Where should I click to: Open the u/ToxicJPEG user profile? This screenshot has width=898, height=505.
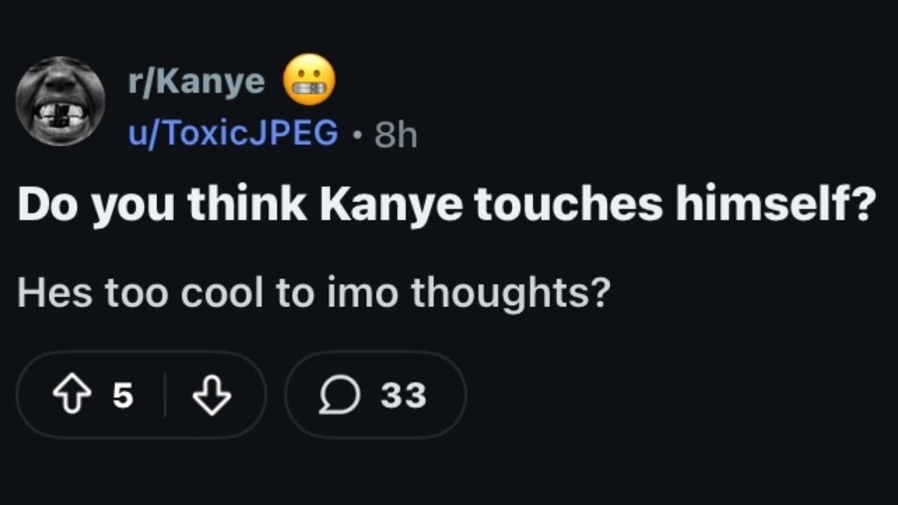click(x=233, y=133)
